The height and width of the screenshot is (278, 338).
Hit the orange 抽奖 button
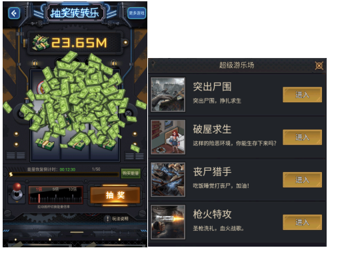(x=115, y=195)
